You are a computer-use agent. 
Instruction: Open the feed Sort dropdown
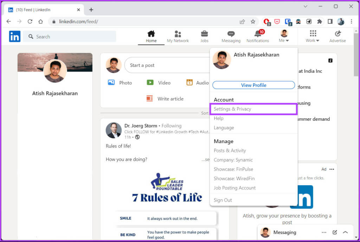(205, 113)
